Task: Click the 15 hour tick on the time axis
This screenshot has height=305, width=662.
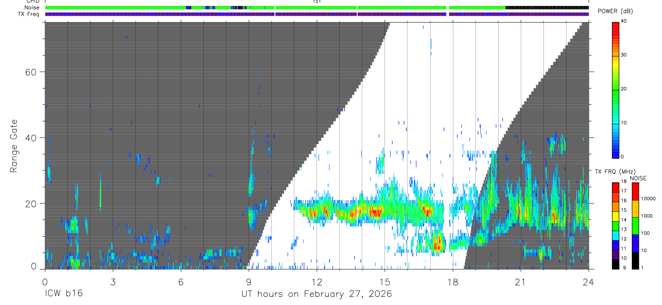Action: (x=385, y=282)
